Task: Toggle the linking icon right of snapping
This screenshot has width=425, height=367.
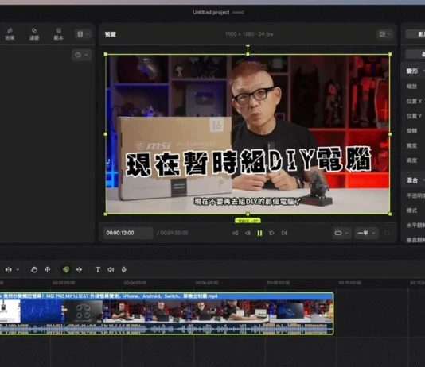Action: point(79,269)
